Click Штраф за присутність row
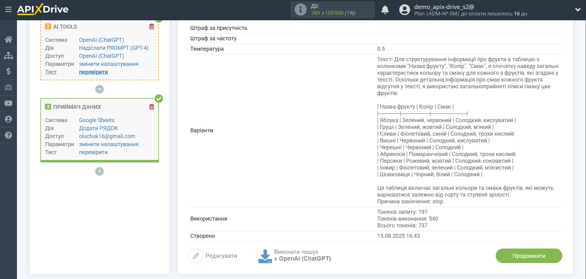 tap(375, 28)
